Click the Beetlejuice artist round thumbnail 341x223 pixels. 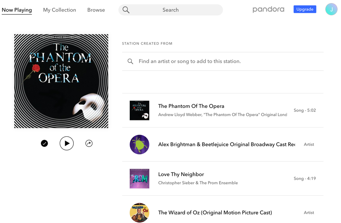(x=139, y=145)
